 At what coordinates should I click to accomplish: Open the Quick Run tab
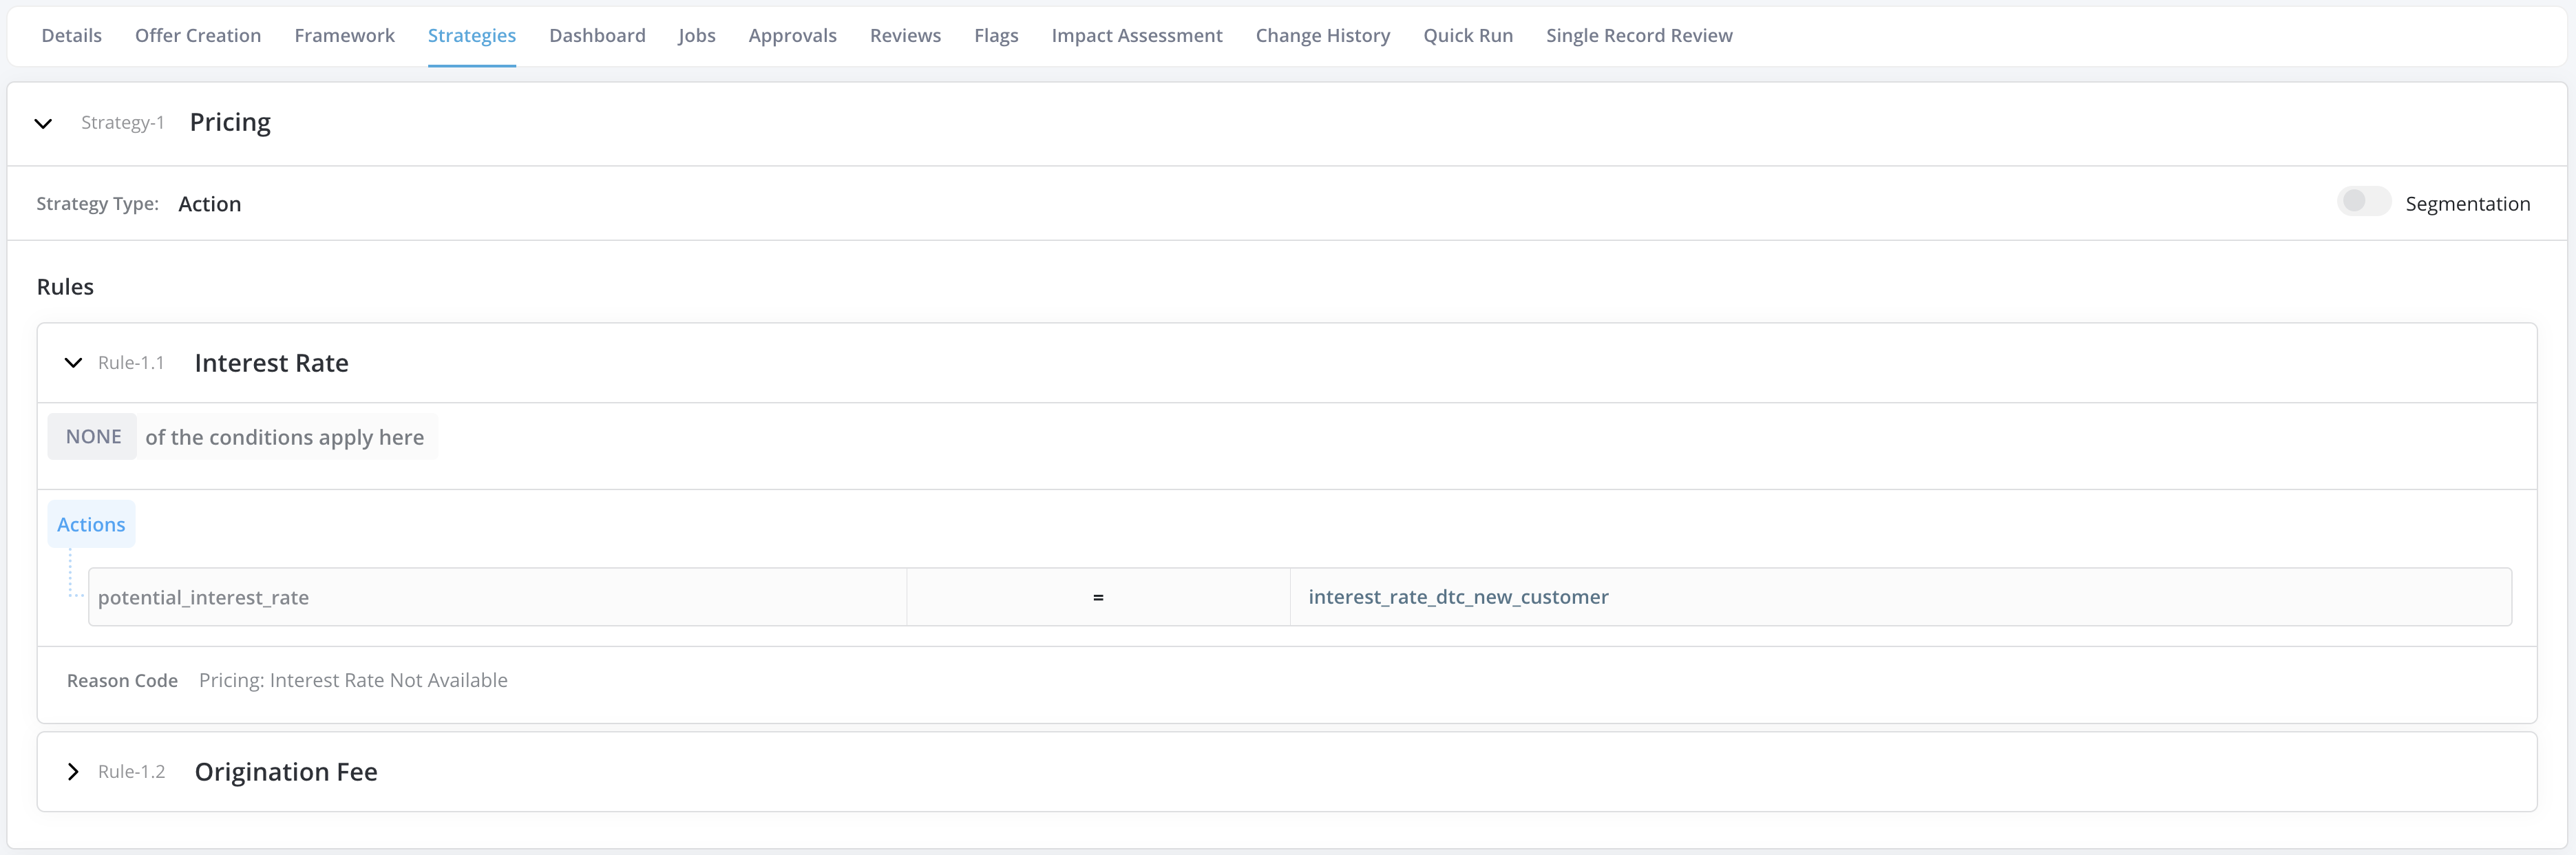pyautogui.click(x=1467, y=36)
